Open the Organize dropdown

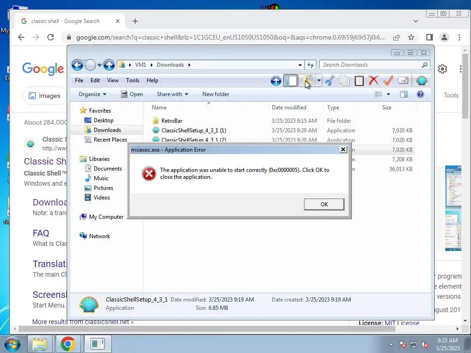[92, 94]
